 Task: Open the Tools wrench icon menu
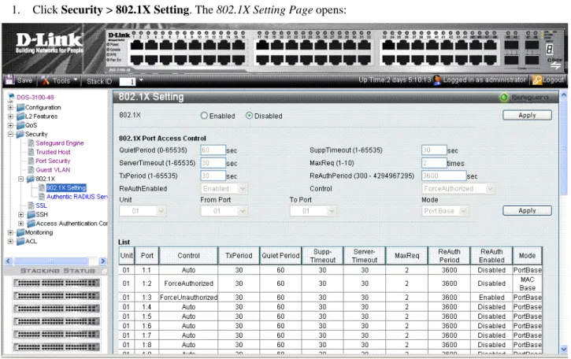click(x=46, y=80)
